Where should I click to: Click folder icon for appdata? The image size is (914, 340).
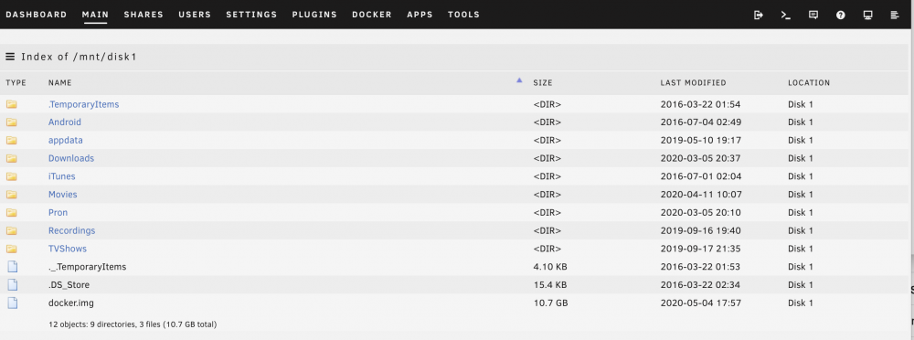(12, 141)
